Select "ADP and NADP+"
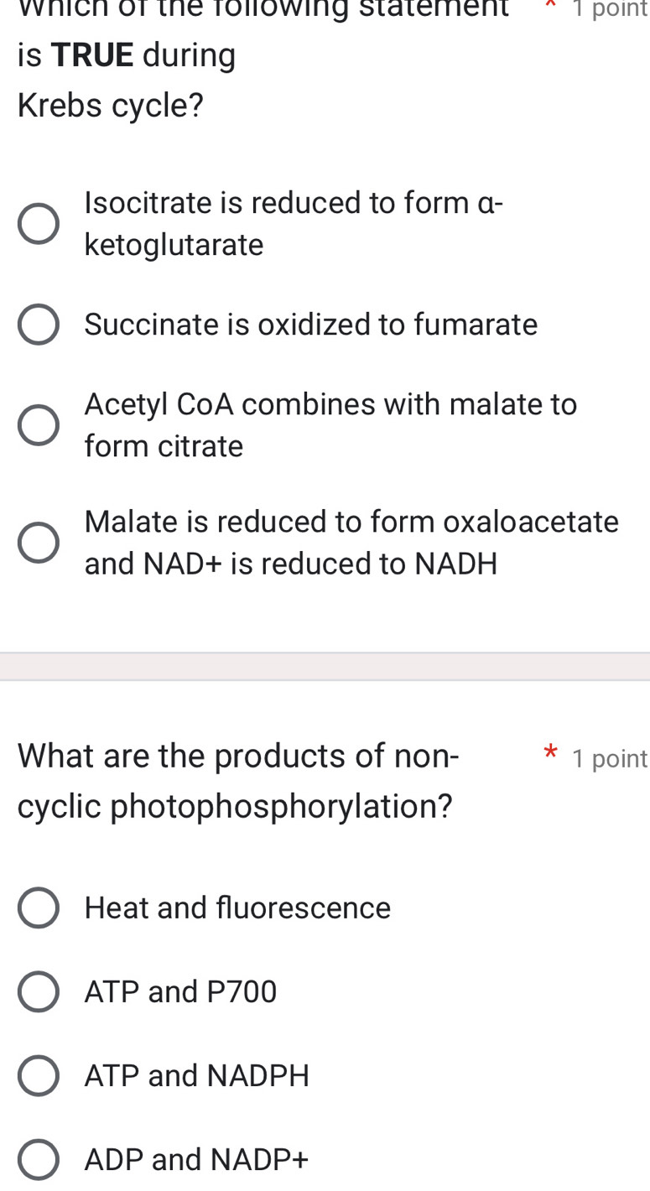 pyautogui.click(x=37, y=1159)
